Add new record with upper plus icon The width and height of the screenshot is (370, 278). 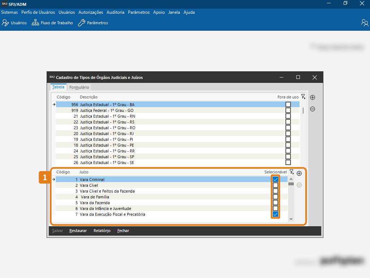[313, 97]
